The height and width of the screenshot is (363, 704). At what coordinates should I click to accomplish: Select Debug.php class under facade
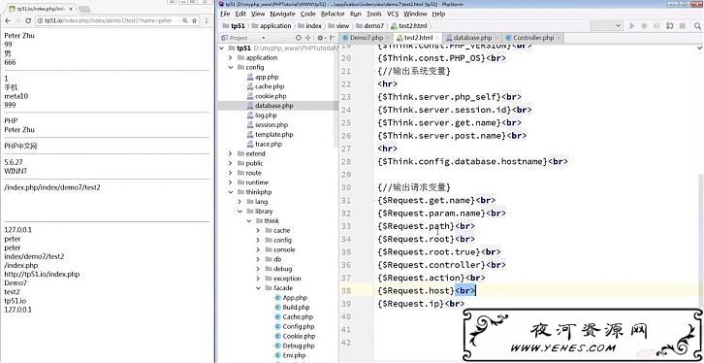pyautogui.click(x=295, y=346)
